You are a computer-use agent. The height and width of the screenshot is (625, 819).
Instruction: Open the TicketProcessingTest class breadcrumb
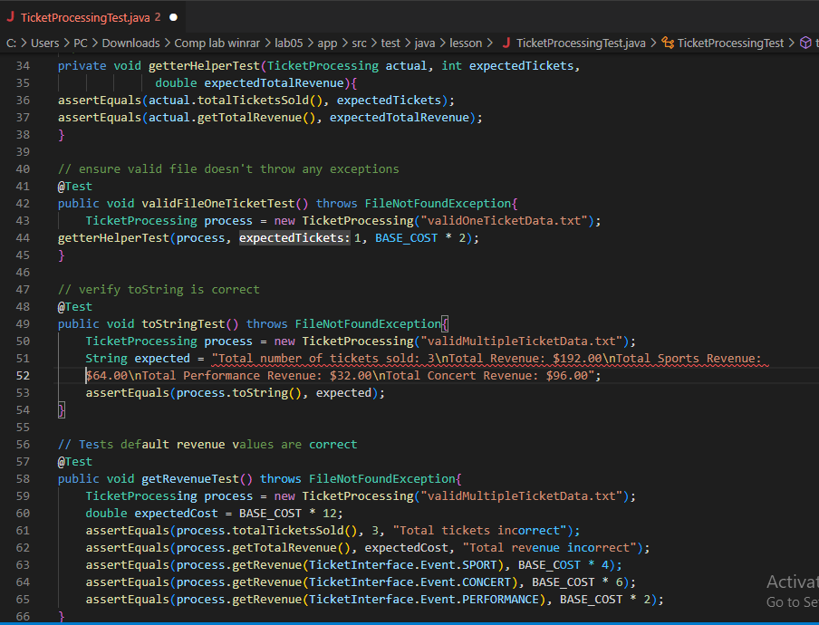(x=731, y=43)
